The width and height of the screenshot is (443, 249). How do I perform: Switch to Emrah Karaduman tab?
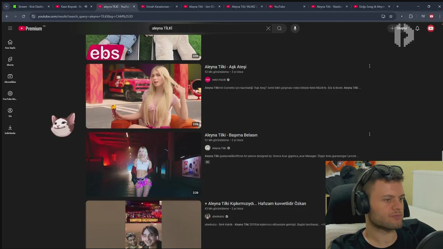pos(159,7)
